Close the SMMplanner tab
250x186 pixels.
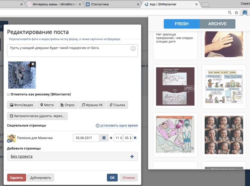[197, 5]
